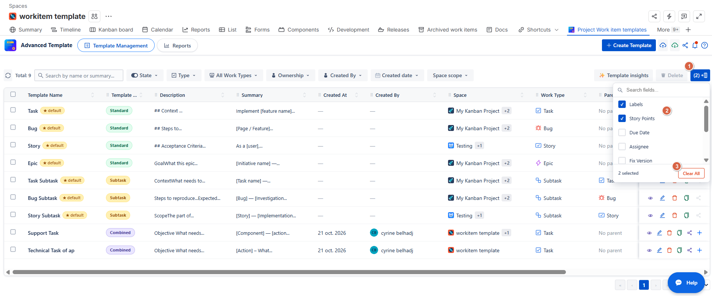Open the Help chat button
Image resolution: width=712 pixels, height=296 pixels.
pyautogui.click(x=686, y=283)
